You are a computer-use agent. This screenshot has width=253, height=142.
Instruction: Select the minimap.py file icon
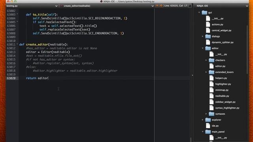tap(211, 90)
